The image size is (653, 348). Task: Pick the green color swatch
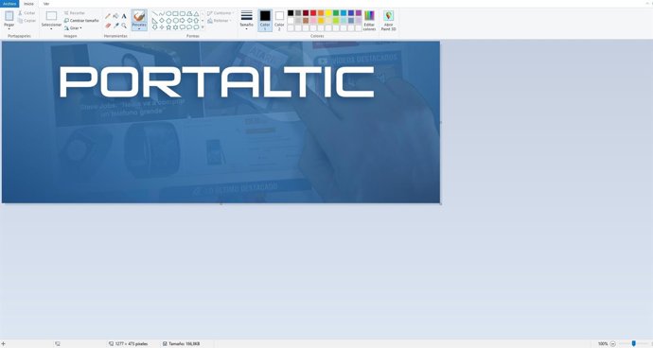pos(336,13)
